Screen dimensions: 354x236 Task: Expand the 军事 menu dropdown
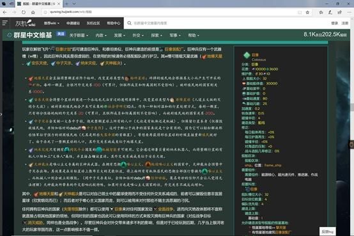click(x=175, y=35)
